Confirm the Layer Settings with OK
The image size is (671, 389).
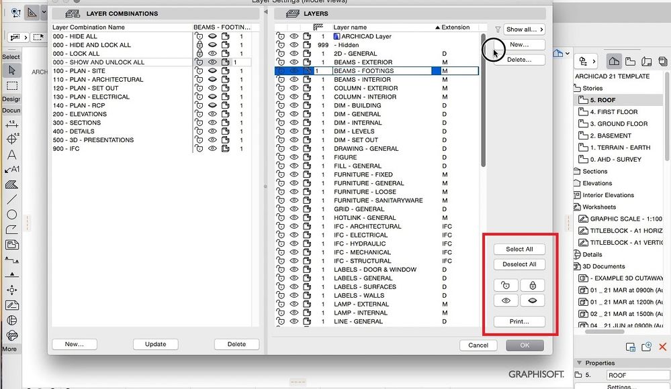525,345
